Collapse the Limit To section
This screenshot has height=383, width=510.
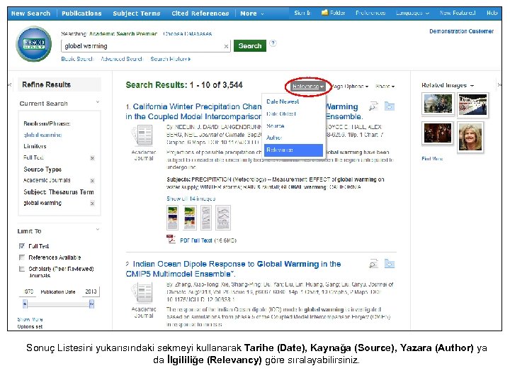[x=98, y=230]
